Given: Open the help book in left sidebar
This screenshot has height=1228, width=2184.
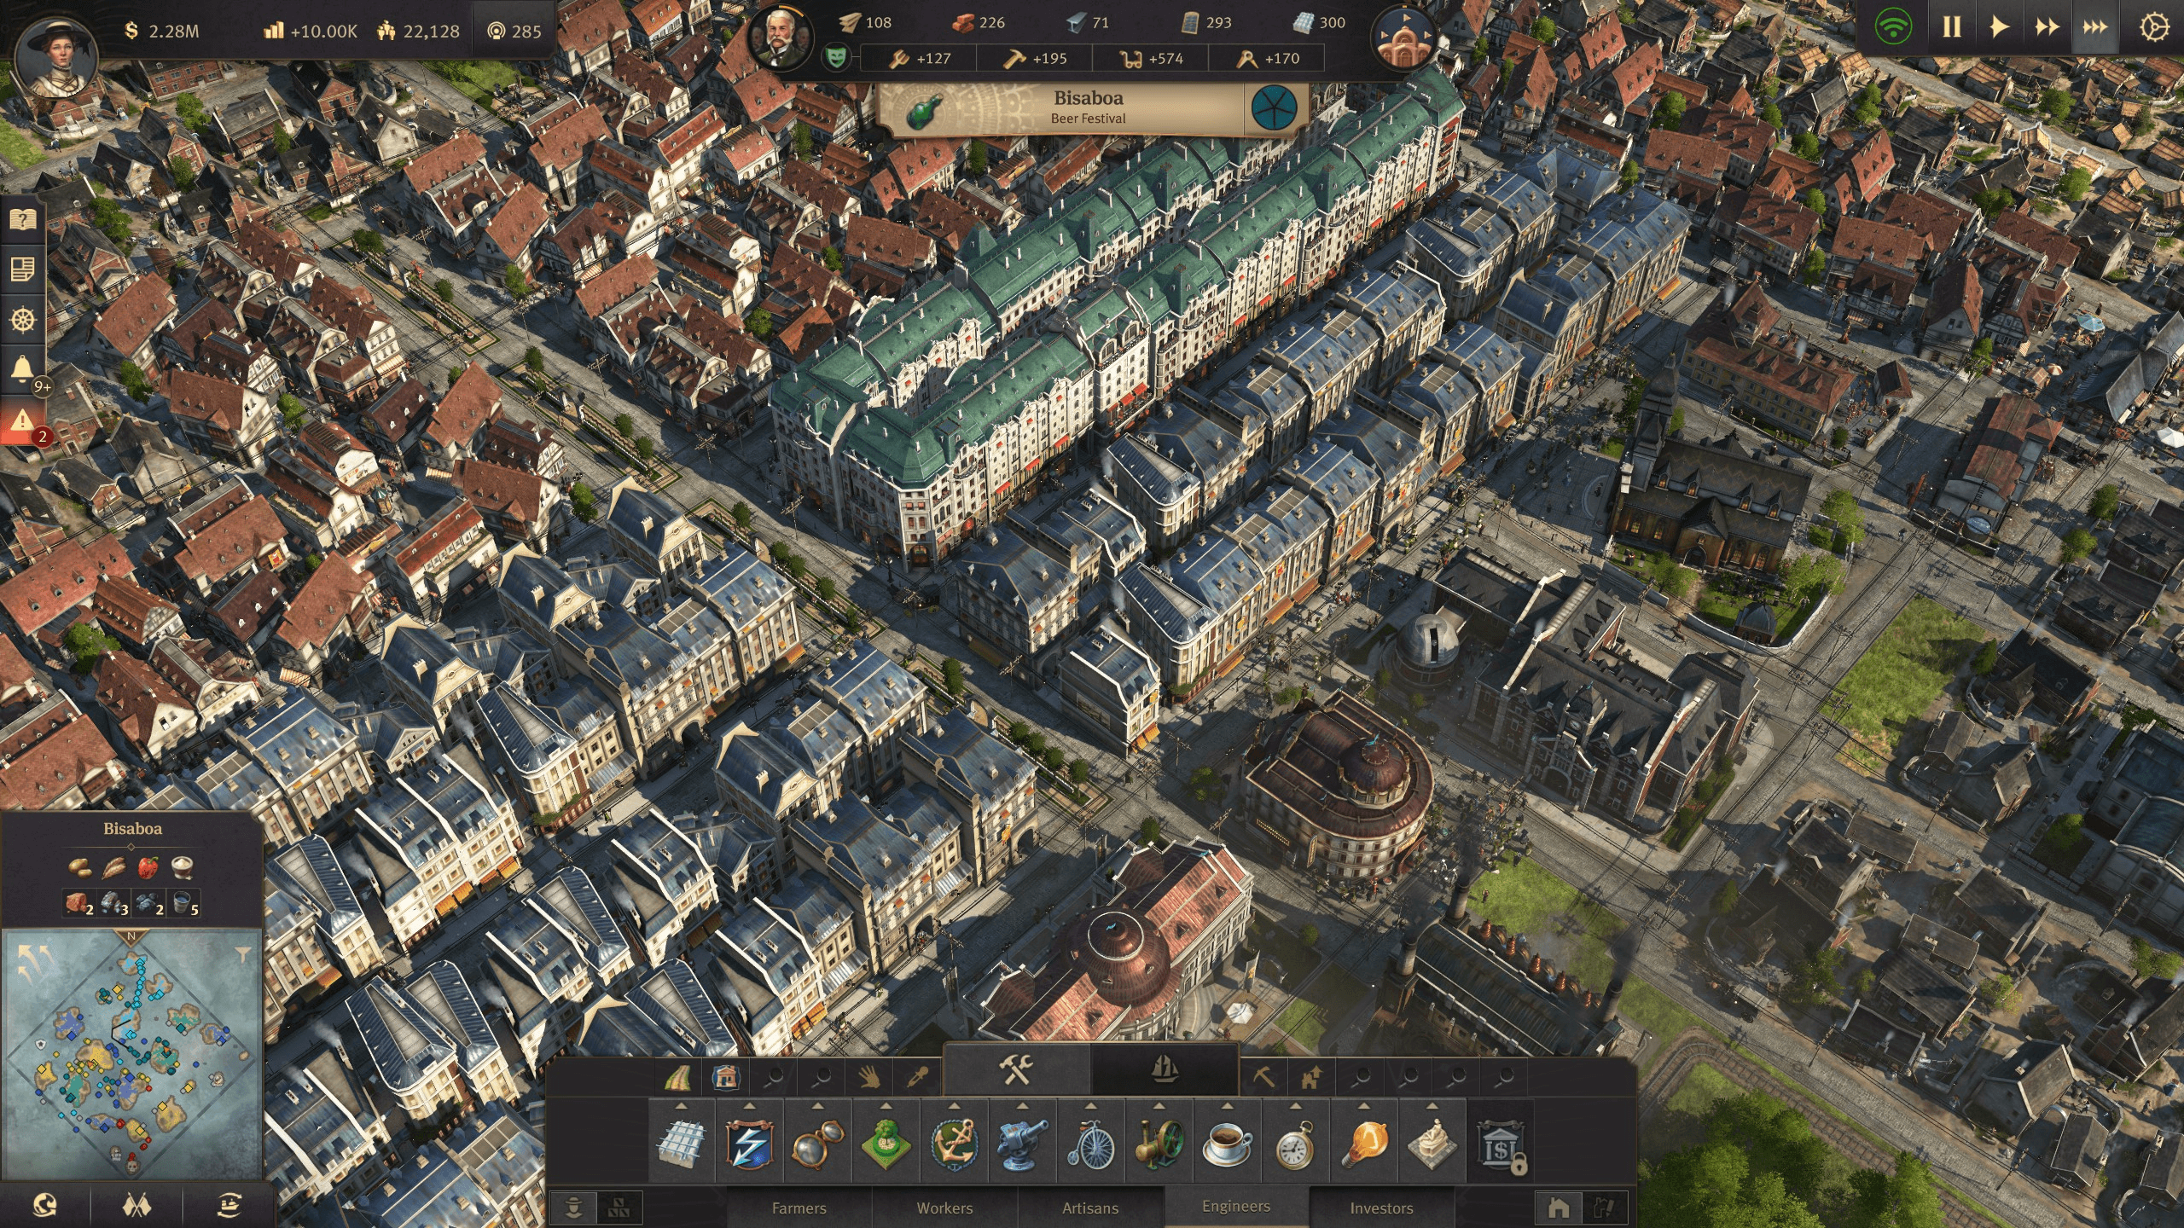Looking at the screenshot, I should tap(23, 220).
